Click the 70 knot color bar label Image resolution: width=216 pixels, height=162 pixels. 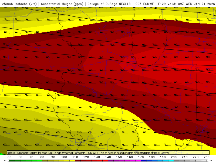31,157
